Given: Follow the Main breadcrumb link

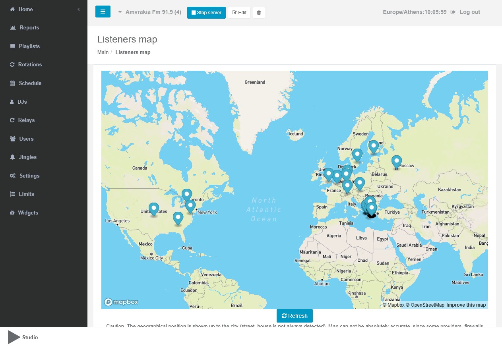Looking at the screenshot, I should point(103,52).
